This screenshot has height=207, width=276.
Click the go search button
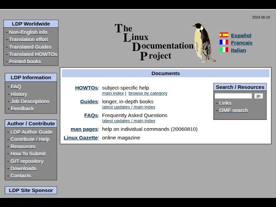coord(258,96)
